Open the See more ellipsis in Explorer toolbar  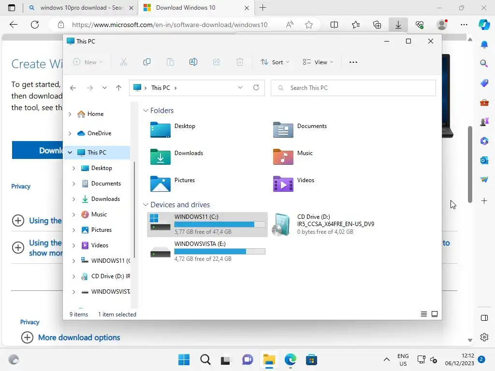point(353,62)
